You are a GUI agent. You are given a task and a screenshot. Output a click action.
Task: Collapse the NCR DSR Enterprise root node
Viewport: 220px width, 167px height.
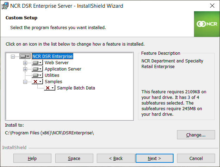(13, 56)
